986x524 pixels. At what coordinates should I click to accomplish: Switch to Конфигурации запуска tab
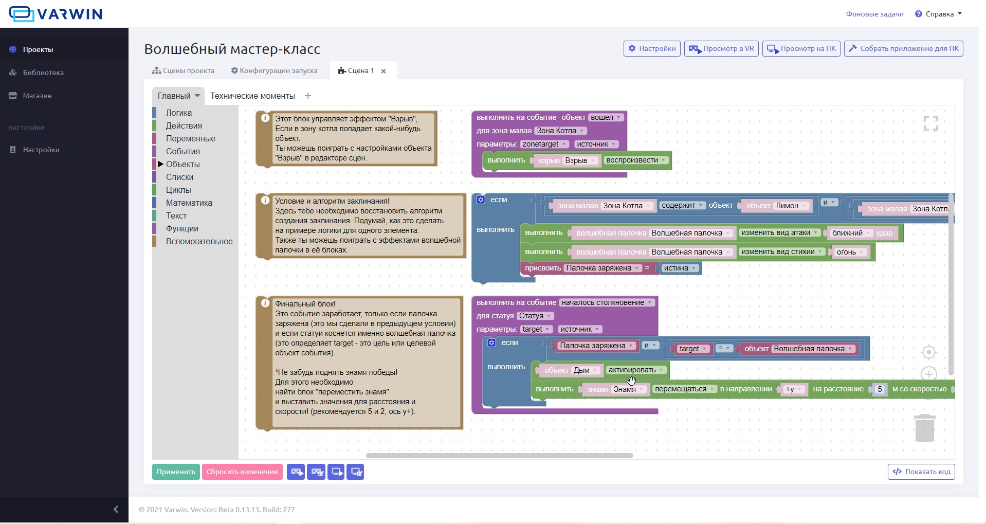point(274,70)
